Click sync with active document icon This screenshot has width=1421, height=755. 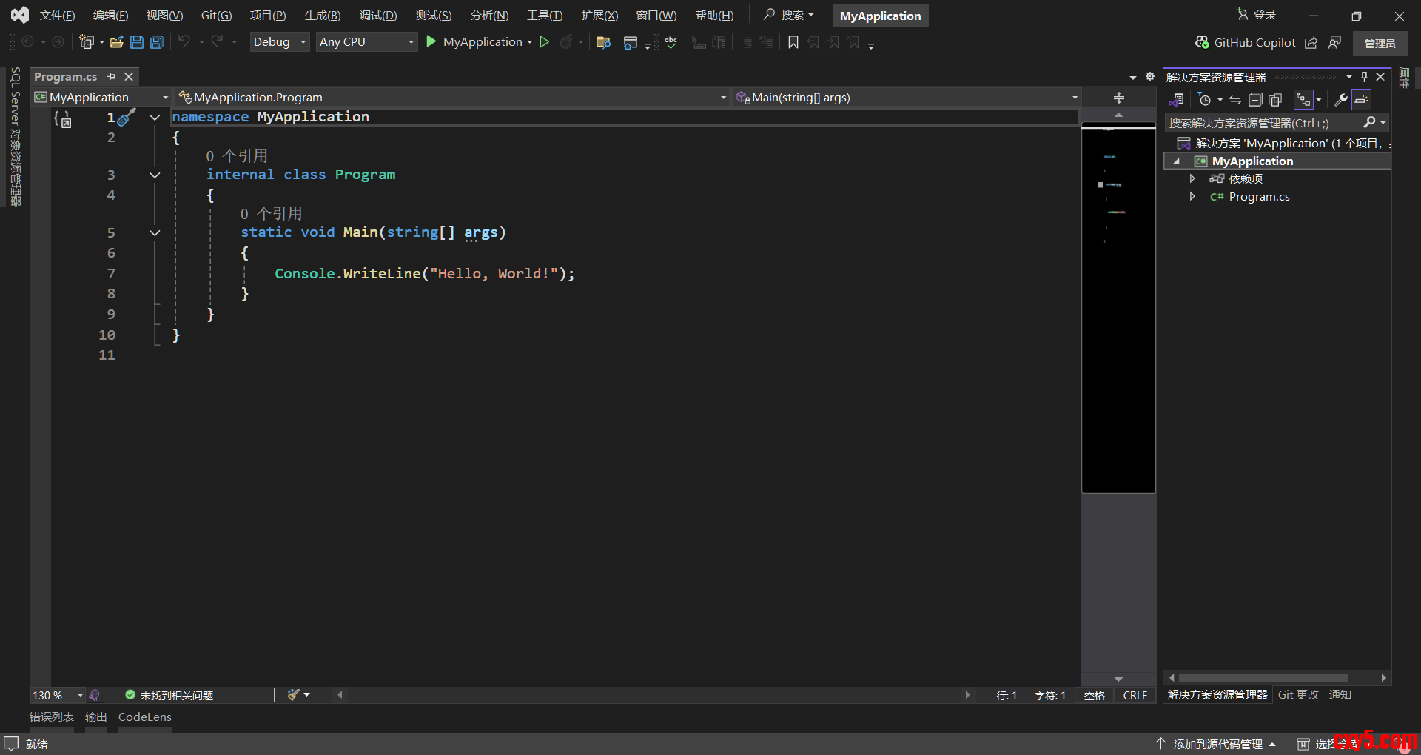coord(1235,100)
